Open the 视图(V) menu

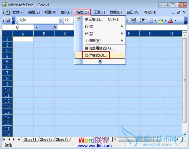pos(50,12)
